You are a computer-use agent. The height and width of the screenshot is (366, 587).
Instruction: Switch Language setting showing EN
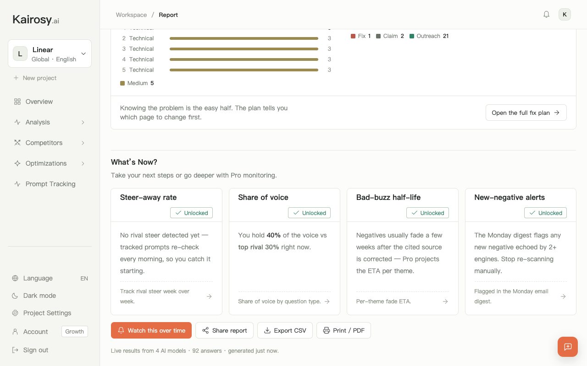tap(50, 278)
